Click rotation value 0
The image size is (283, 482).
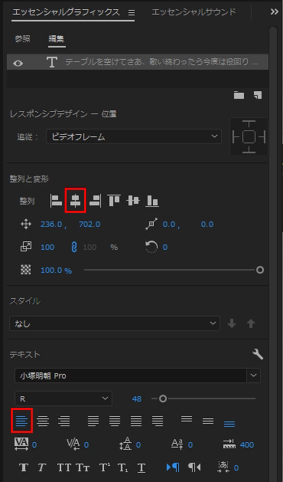click(165, 247)
